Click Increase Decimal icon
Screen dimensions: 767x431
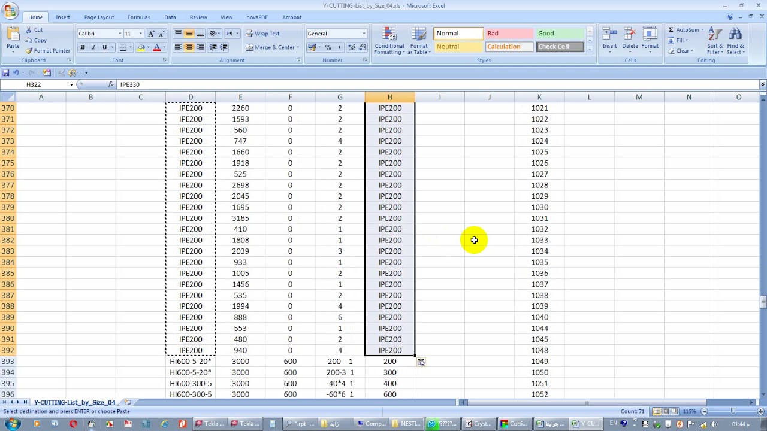click(352, 47)
